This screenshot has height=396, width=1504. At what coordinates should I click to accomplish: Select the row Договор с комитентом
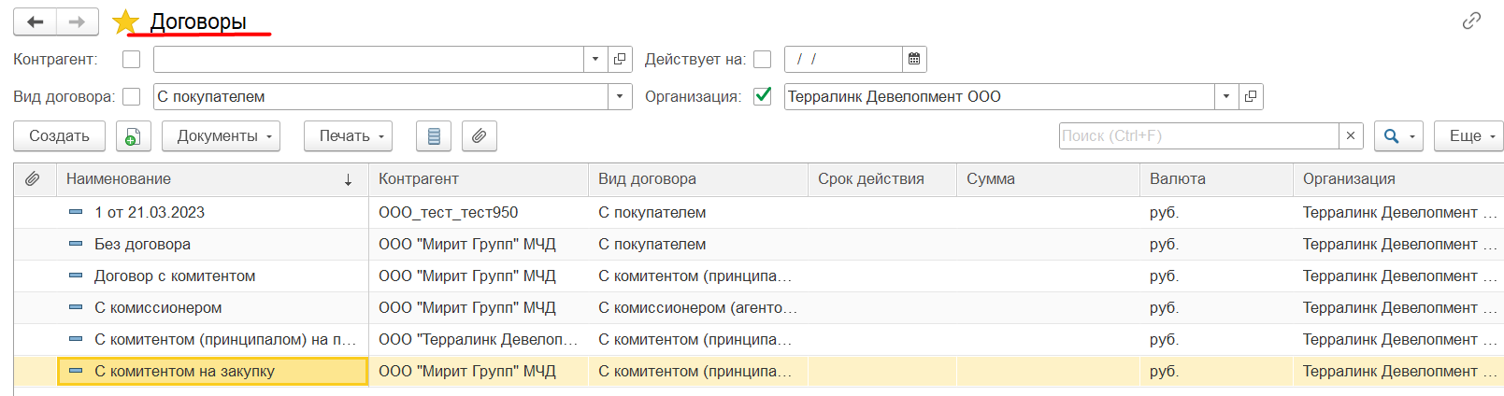759,276
